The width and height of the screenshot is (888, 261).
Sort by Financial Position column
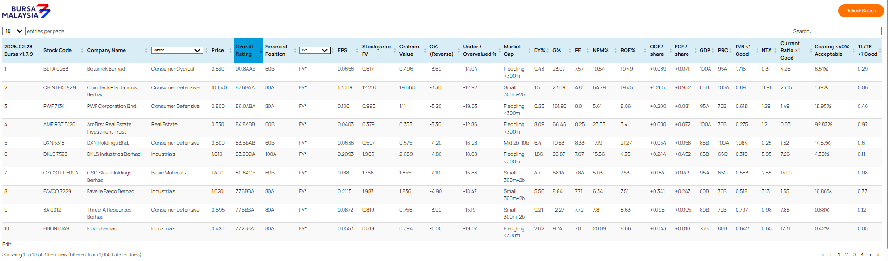(x=276, y=50)
